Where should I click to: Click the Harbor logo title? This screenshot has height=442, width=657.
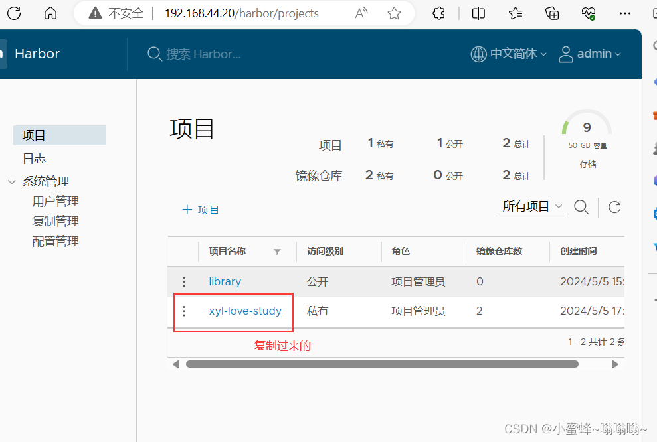pyautogui.click(x=37, y=54)
